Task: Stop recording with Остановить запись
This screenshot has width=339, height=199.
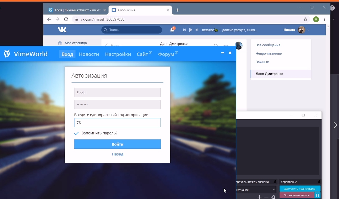Action: (297, 195)
